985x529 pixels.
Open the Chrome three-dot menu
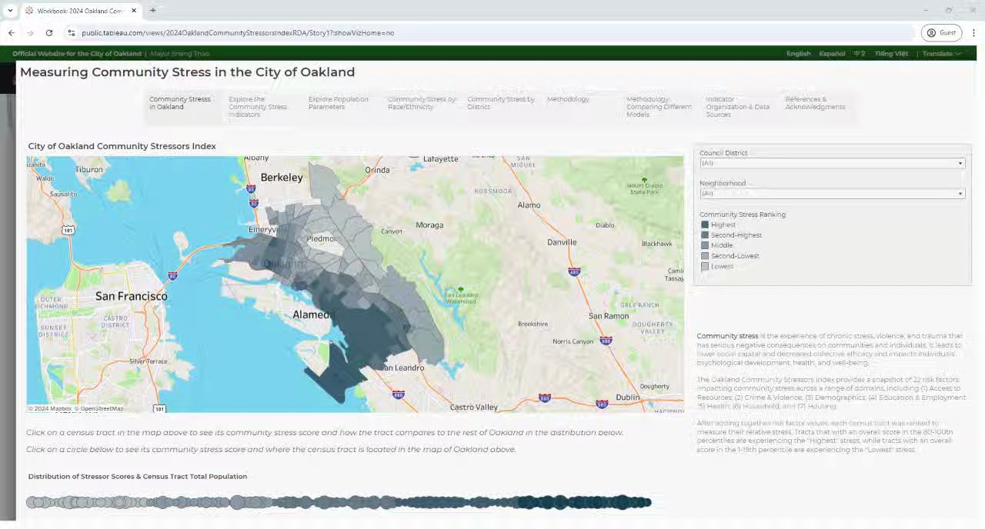click(973, 33)
